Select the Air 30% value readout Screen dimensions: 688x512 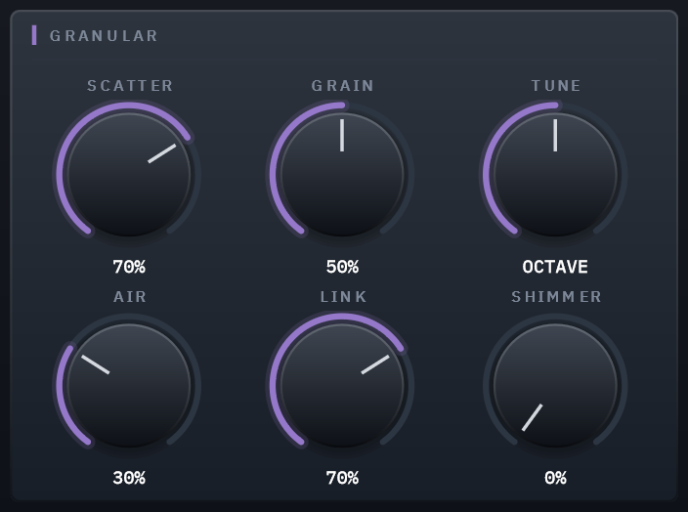point(129,478)
